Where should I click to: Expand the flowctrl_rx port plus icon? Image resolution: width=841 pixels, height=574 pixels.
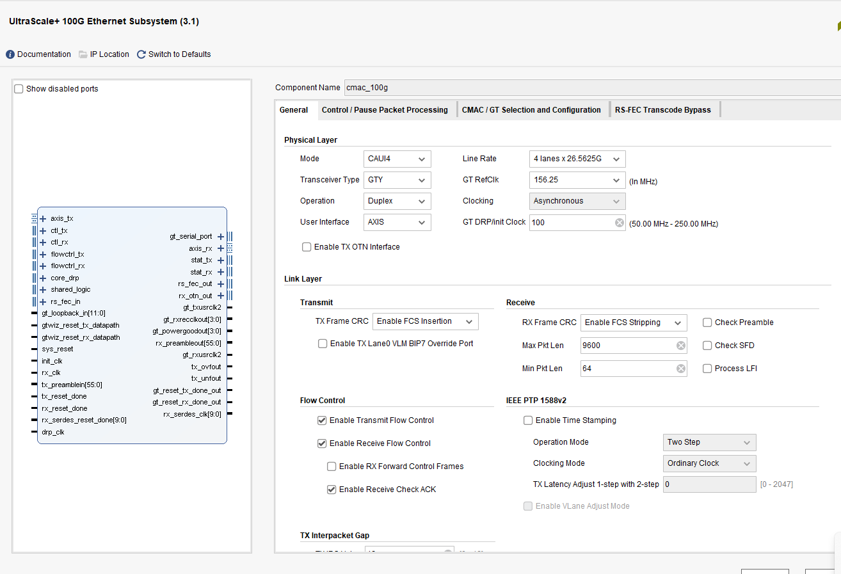(x=43, y=266)
